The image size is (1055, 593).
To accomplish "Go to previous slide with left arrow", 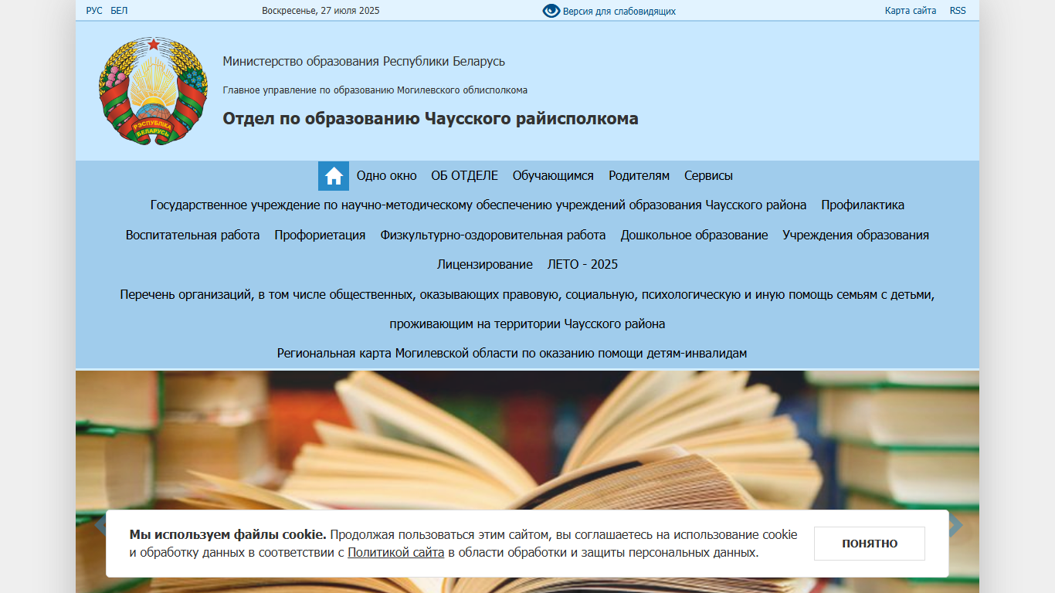I will (99, 526).
